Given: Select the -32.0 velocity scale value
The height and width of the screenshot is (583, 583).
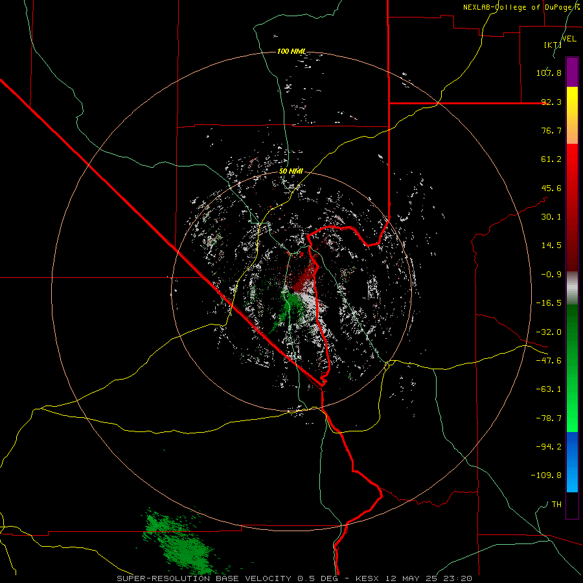Looking at the screenshot, I should coord(549,332).
